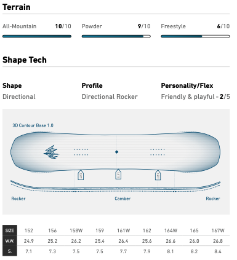Select the left tag marker under board
The height and width of the screenshot is (260, 237).
81,175
